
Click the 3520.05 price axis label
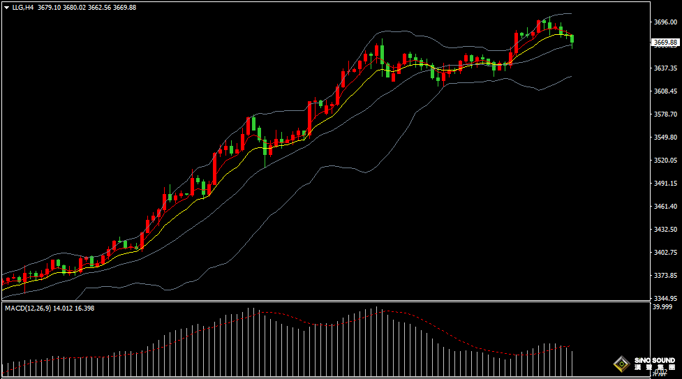[x=665, y=160]
